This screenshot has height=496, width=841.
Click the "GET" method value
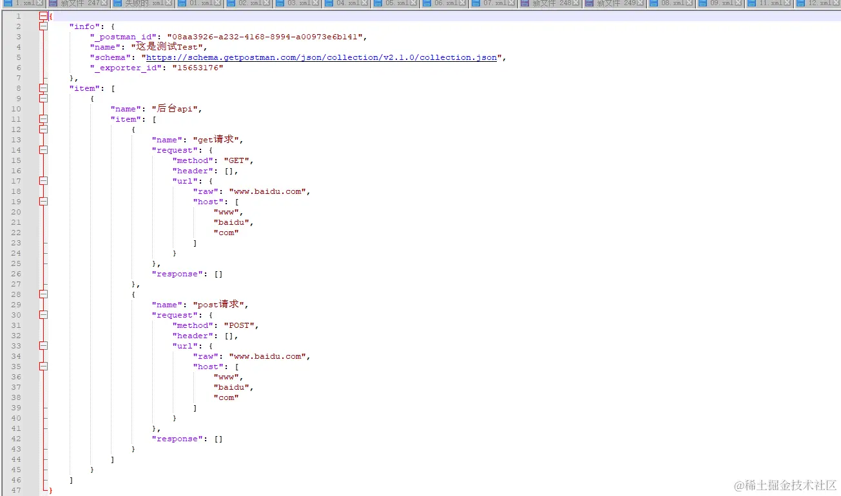point(237,160)
